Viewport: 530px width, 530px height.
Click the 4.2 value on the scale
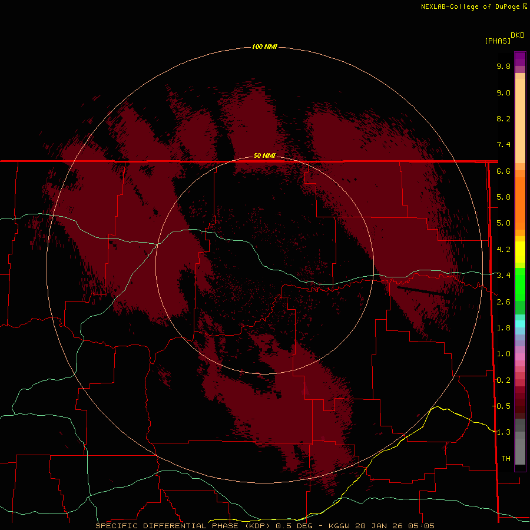click(503, 250)
